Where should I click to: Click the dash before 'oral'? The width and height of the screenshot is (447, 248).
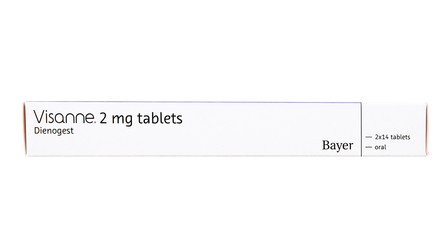368,147
